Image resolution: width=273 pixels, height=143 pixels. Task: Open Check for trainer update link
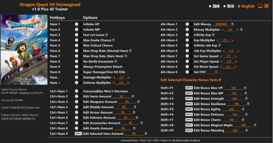pyautogui.click(x=18, y=118)
